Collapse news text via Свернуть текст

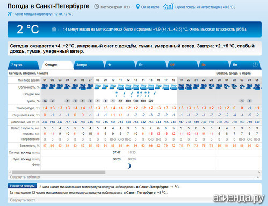pos(23,200)
